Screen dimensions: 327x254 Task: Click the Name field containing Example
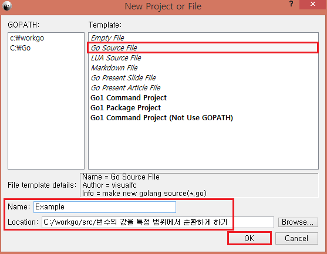point(104,207)
